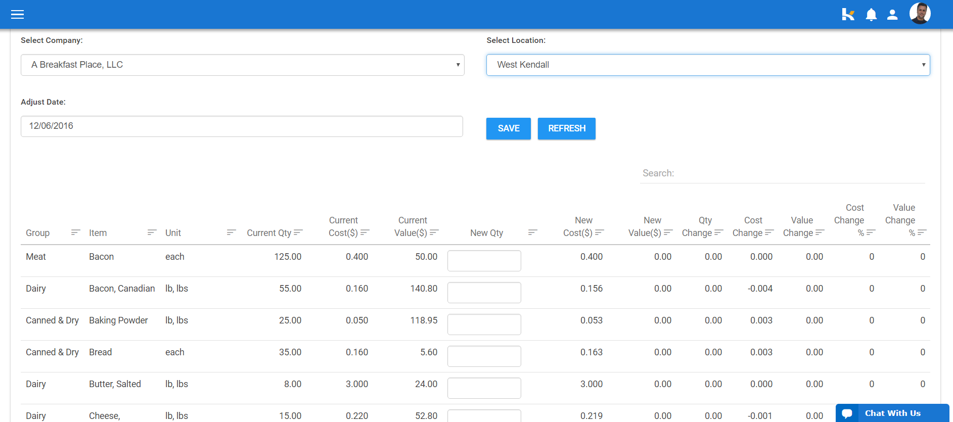Viewport: 953px width, 422px height.
Task: Click current qty 125.00 cell
Action: 288,257
